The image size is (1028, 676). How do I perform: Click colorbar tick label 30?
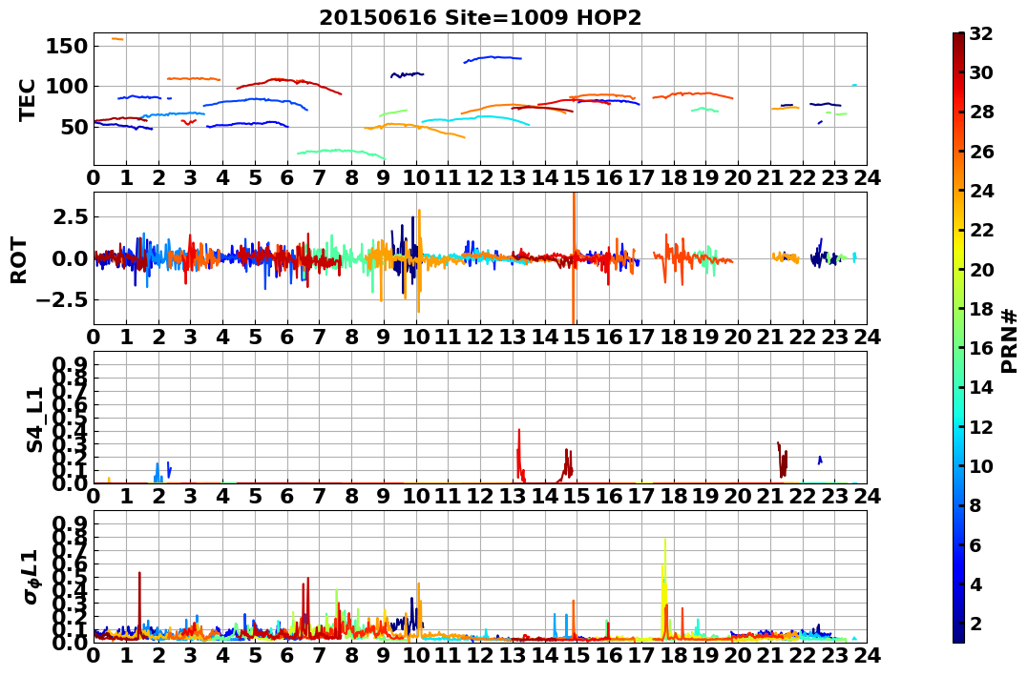click(981, 72)
